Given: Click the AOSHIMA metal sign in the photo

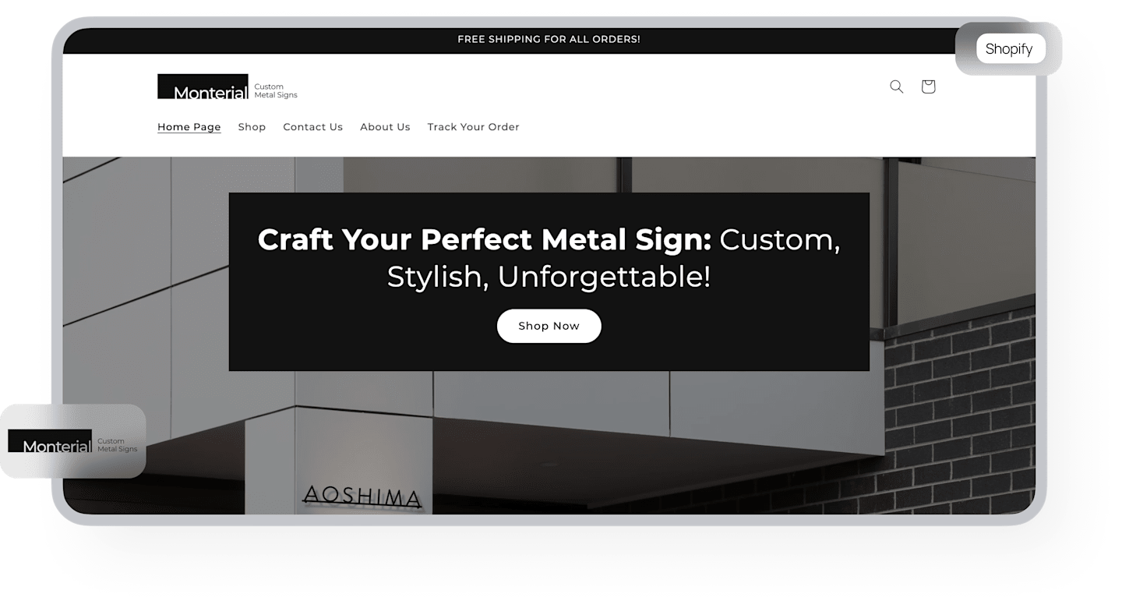Looking at the screenshot, I should click(x=362, y=497).
